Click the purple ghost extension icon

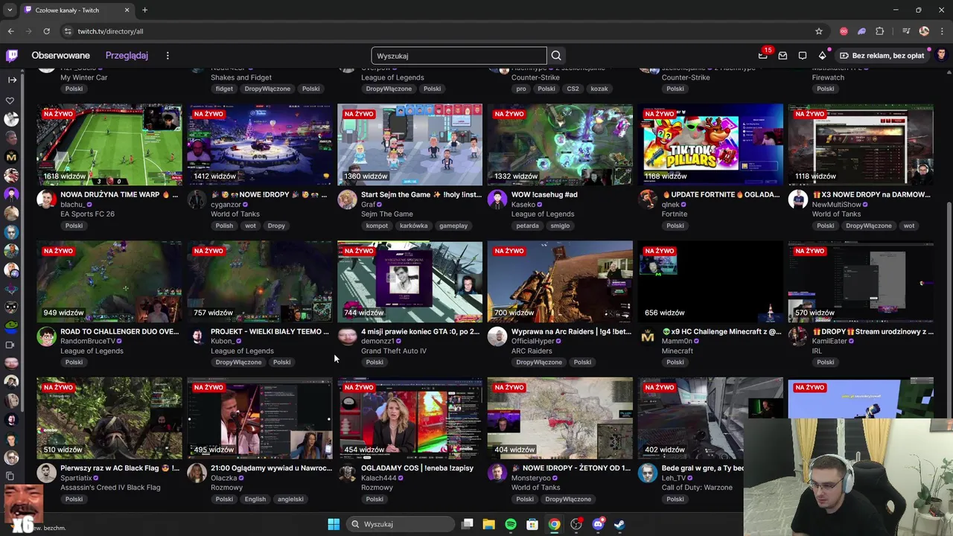click(862, 31)
